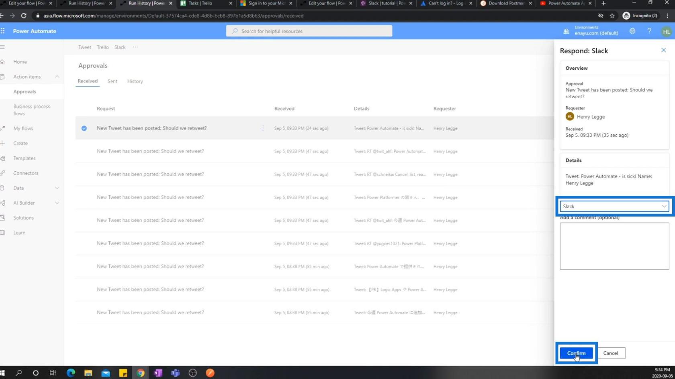Click the ellipsis next to Slack breadcrumb

pos(136,47)
